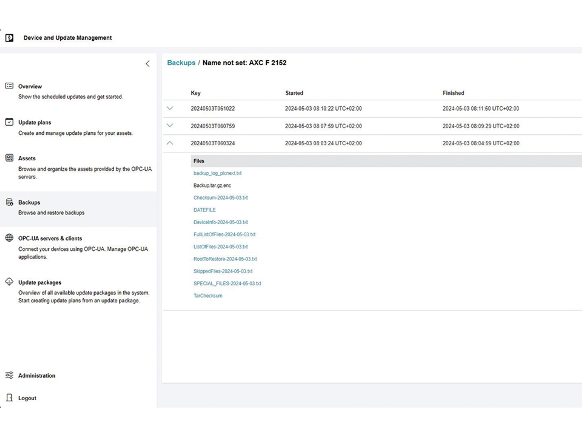Open the Overview menu item
Screen dimensions: 582x437
[x=30, y=87]
